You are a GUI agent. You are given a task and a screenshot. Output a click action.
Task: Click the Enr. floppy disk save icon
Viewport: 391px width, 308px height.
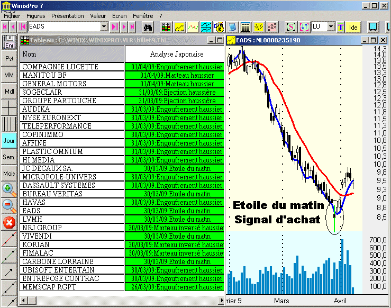pos(9,42)
